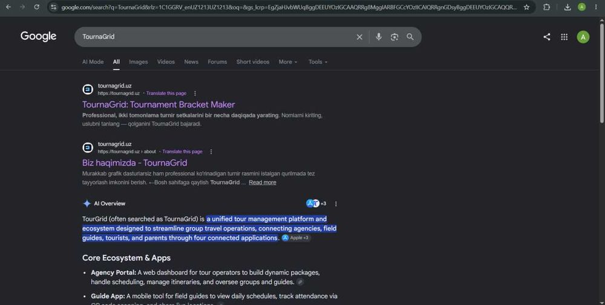Click the Murakkab grafik dasturlarsiz snippet text
Image resolution: width=605 pixels, height=305 pixels.
click(x=198, y=178)
